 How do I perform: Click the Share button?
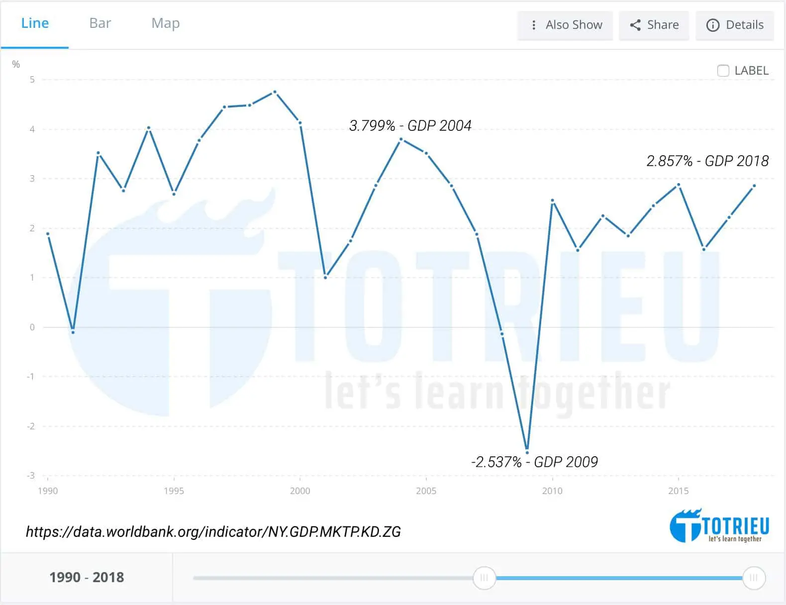[x=654, y=25]
